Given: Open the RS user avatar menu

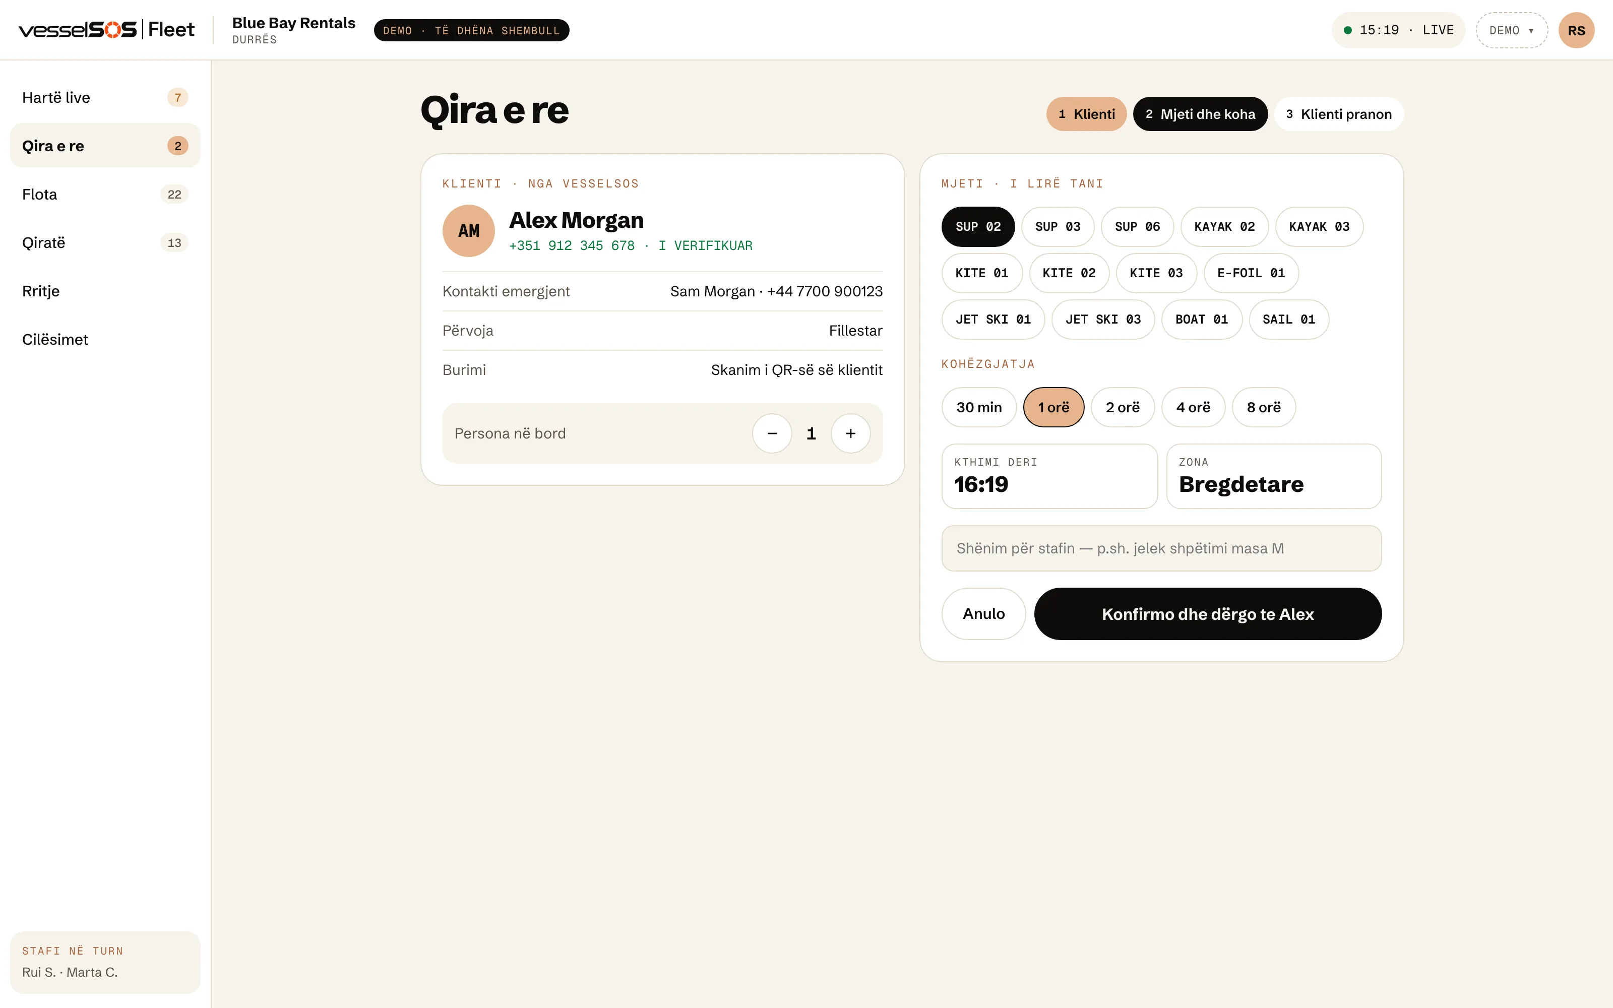Looking at the screenshot, I should coord(1576,30).
